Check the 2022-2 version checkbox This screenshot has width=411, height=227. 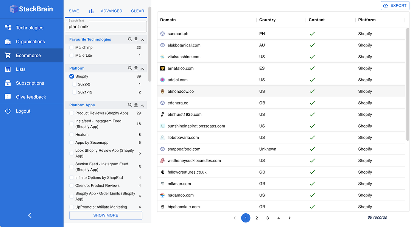[x=75, y=84]
